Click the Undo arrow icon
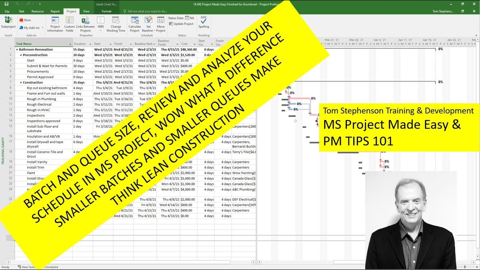Viewport: 480px width, 270px height. (x=18, y=4)
